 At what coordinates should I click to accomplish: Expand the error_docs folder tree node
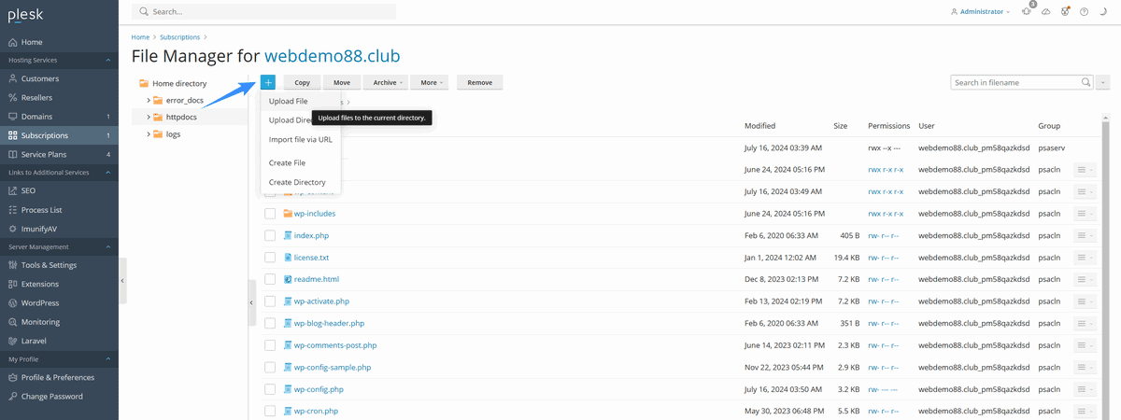(x=148, y=100)
